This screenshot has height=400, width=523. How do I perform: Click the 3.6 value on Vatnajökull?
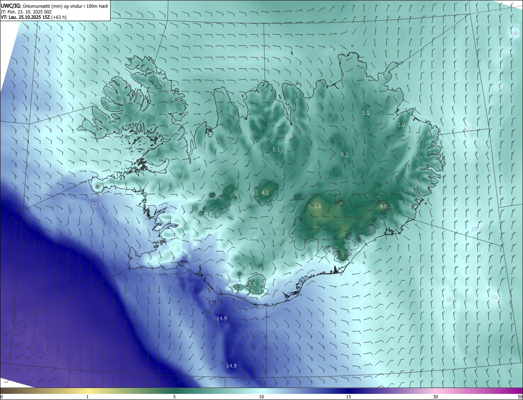[317, 207]
